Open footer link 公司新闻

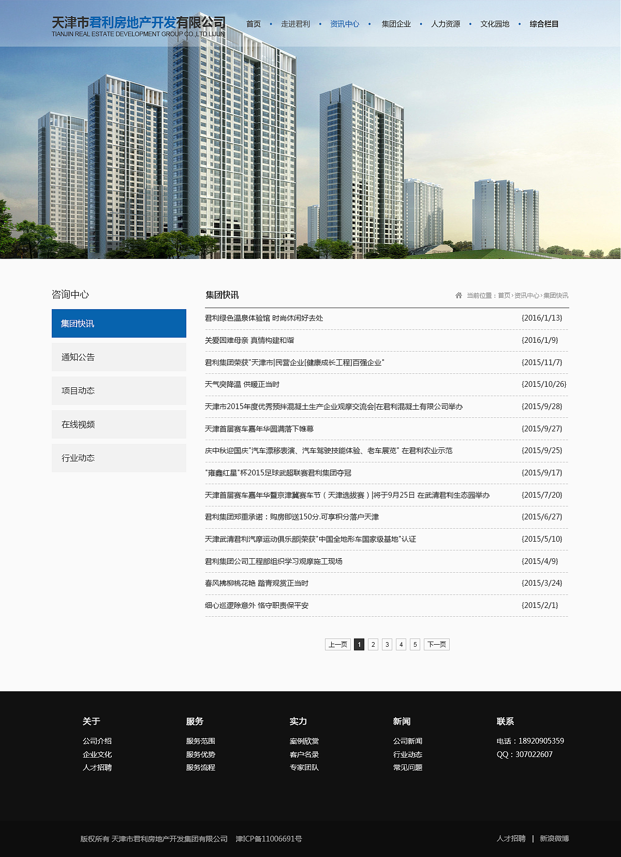pyautogui.click(x=408, y=741)
